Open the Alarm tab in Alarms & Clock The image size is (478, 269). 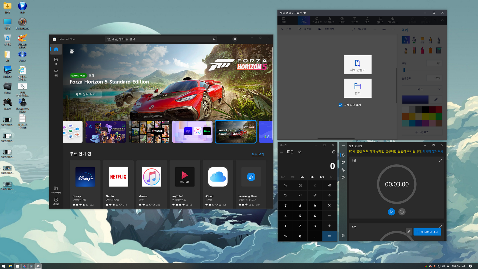343,163
